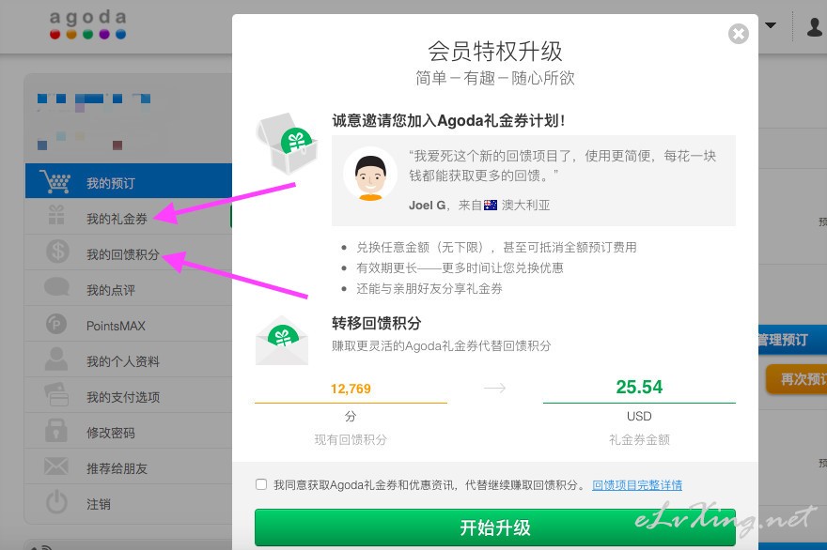
Task: Click the orange 再次预订 button
Action: [796, 379]
